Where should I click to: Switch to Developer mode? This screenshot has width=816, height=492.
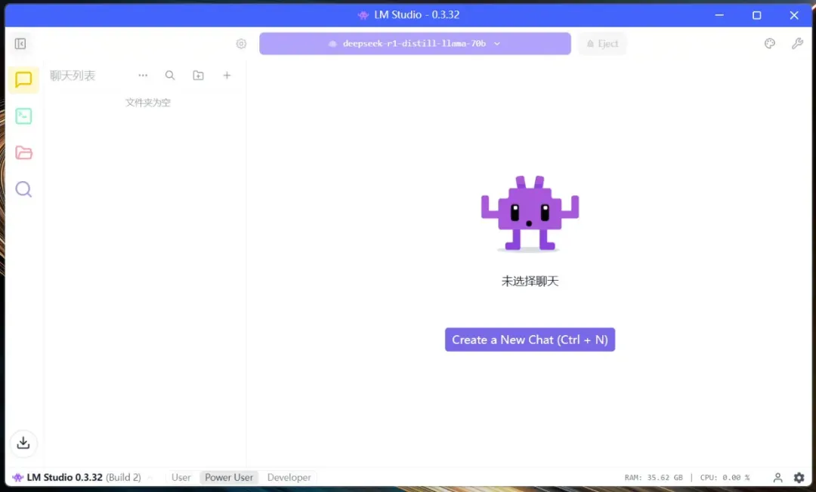(289, 478)
